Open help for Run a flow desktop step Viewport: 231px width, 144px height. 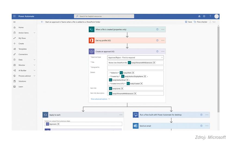pos(201,115)
